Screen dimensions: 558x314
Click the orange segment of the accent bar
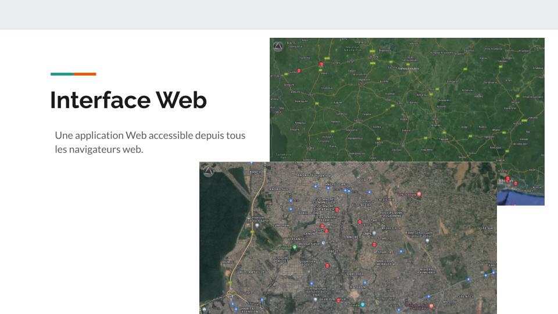[85, 74]
